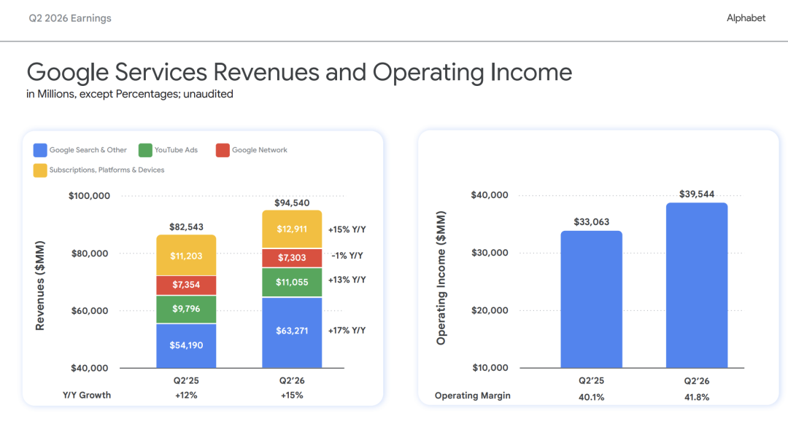Select the "in Millions, except Percentages; unaudited" subtitle
This screenshot has height=421, width=788.
130,95
